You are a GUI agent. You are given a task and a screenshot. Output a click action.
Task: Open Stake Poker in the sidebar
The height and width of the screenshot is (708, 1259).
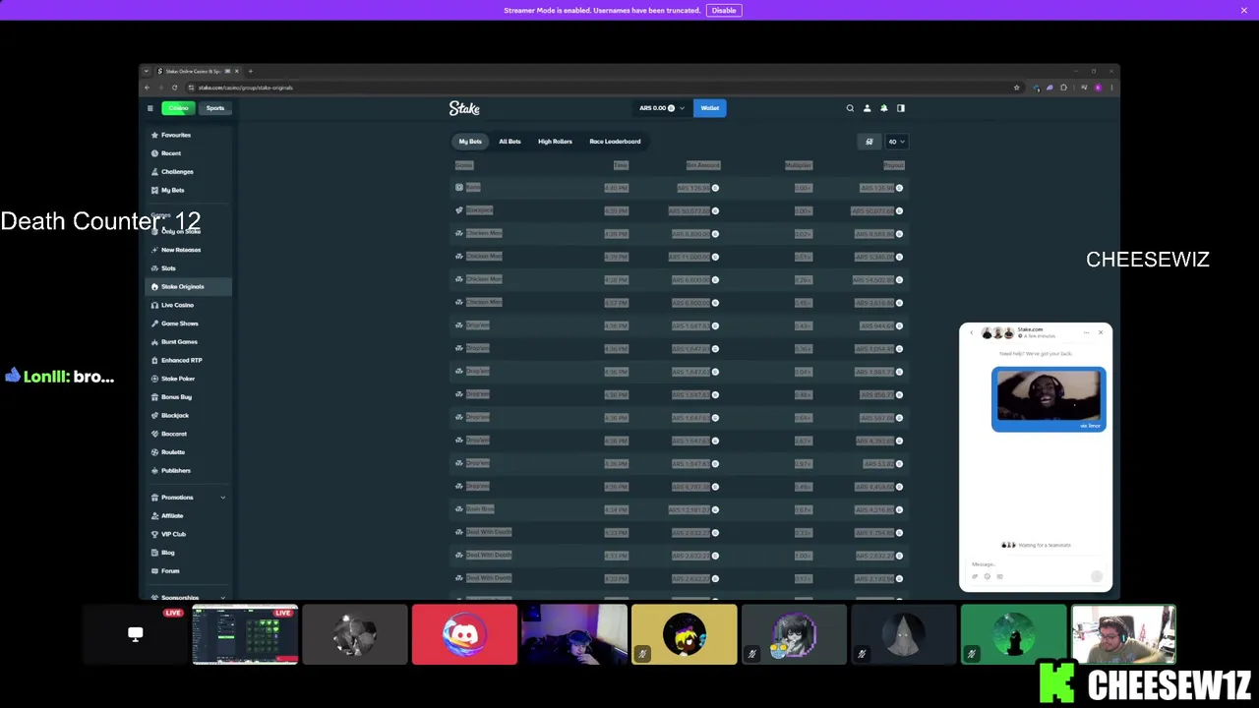(187, 379)
